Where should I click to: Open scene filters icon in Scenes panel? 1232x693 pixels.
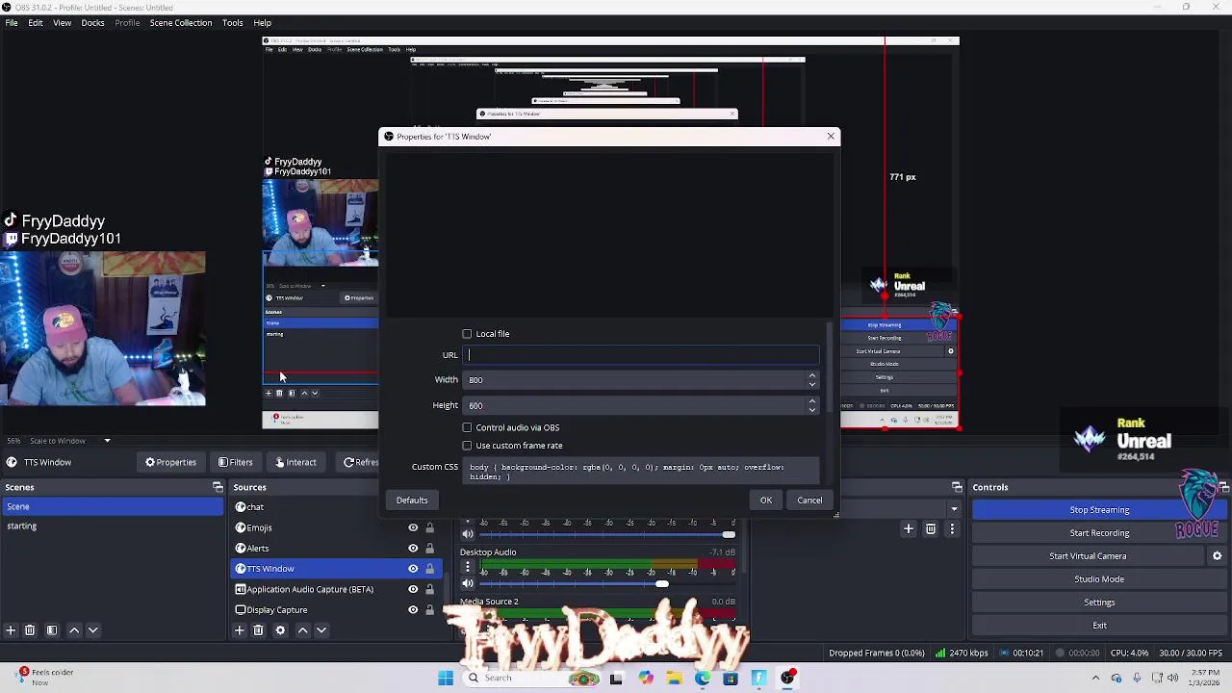(52, 630)
